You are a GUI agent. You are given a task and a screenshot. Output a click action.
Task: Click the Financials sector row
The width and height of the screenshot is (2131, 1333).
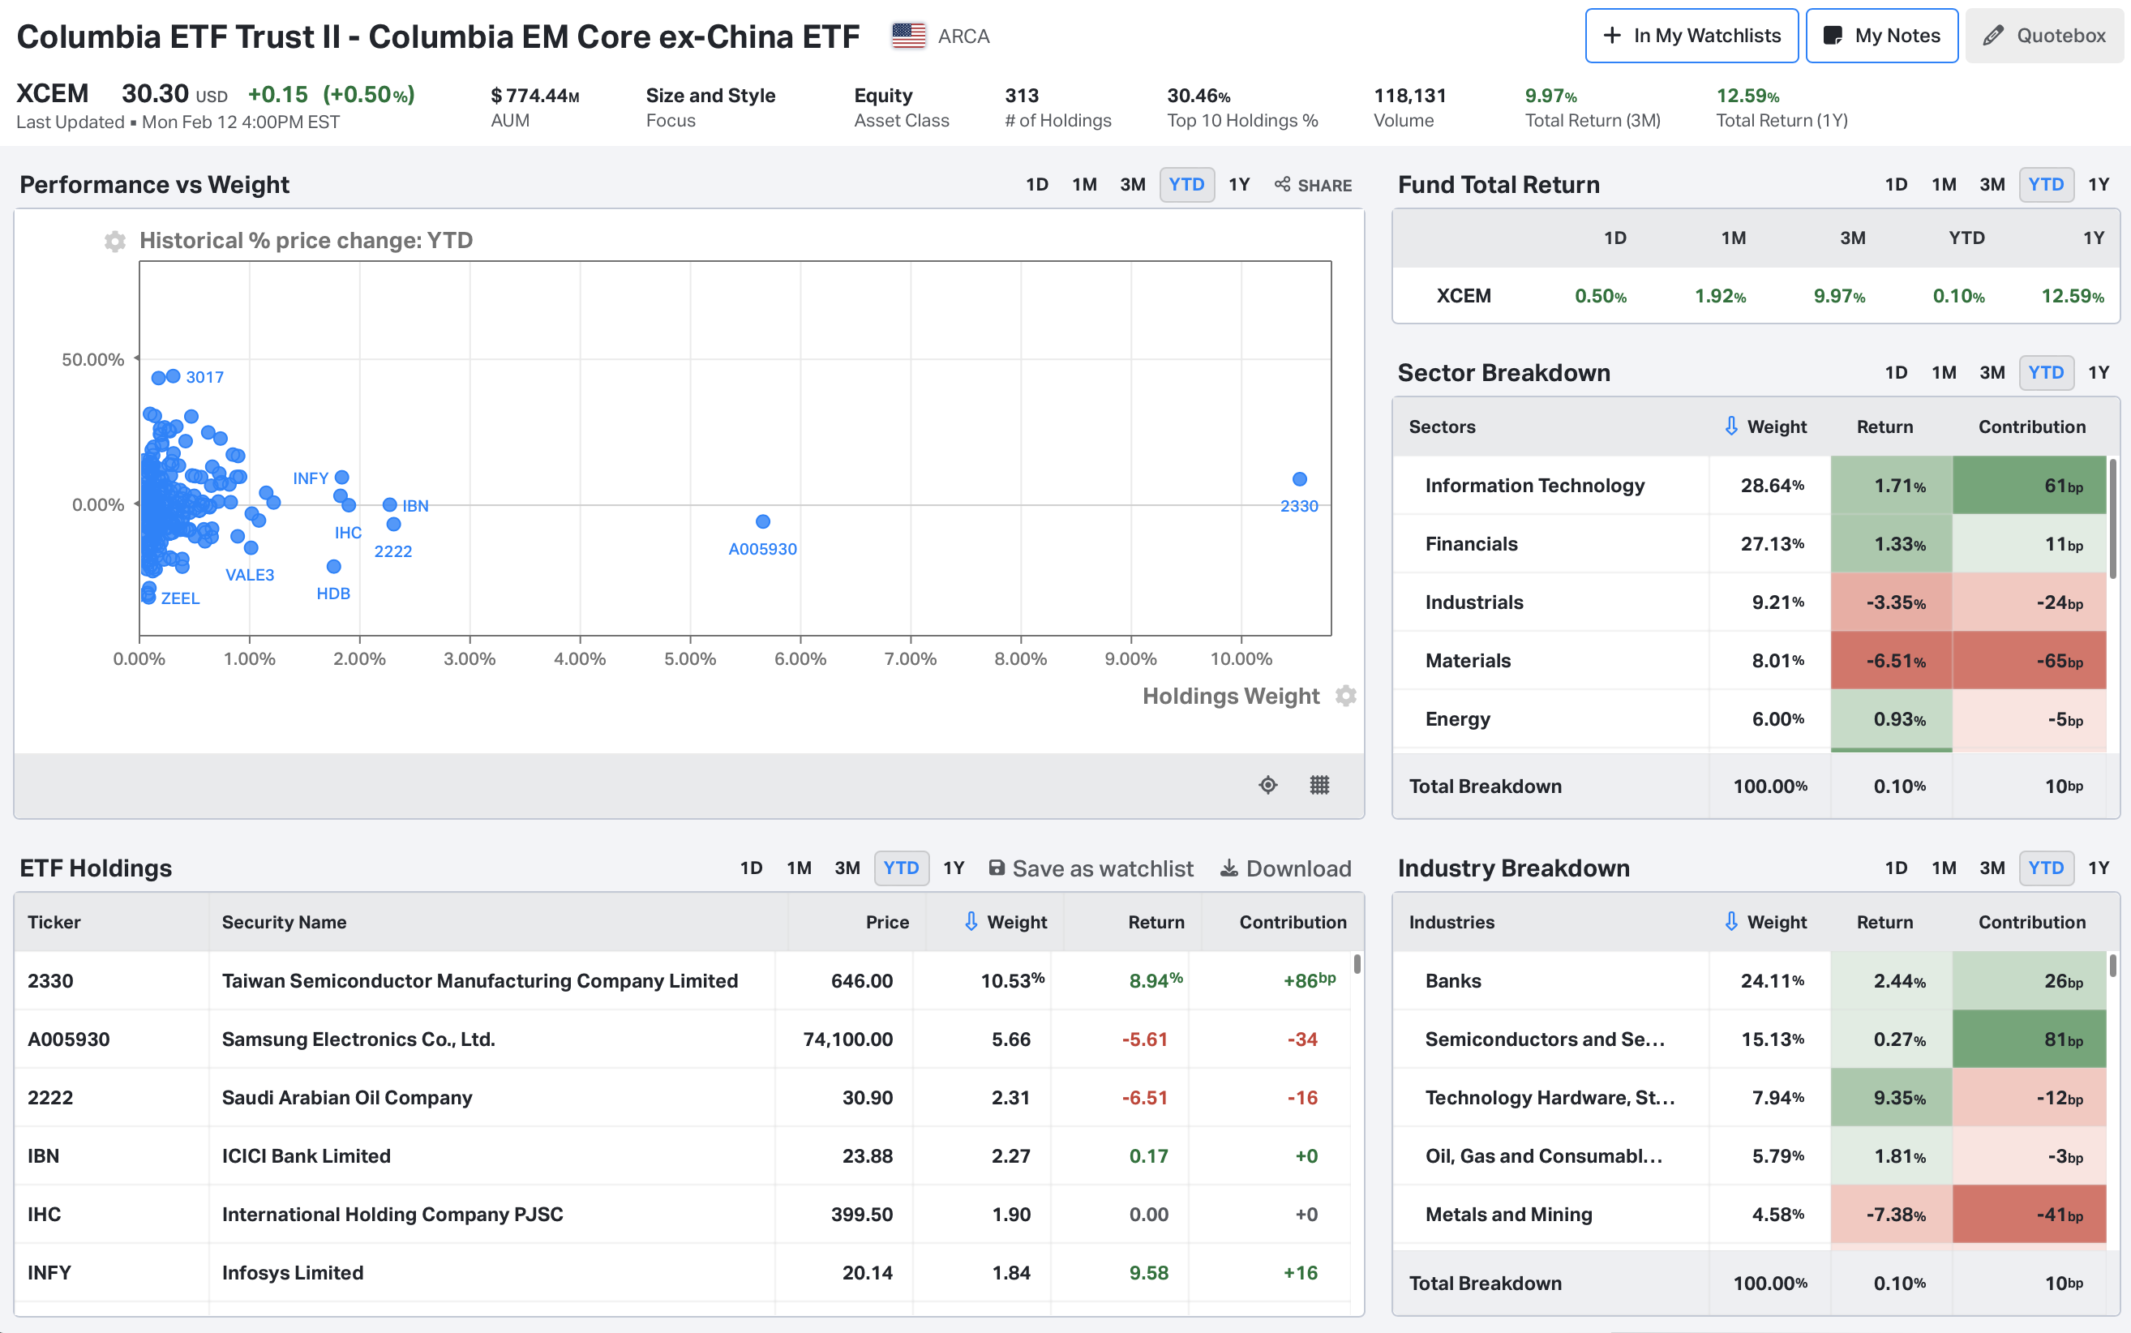point(1749,543)
